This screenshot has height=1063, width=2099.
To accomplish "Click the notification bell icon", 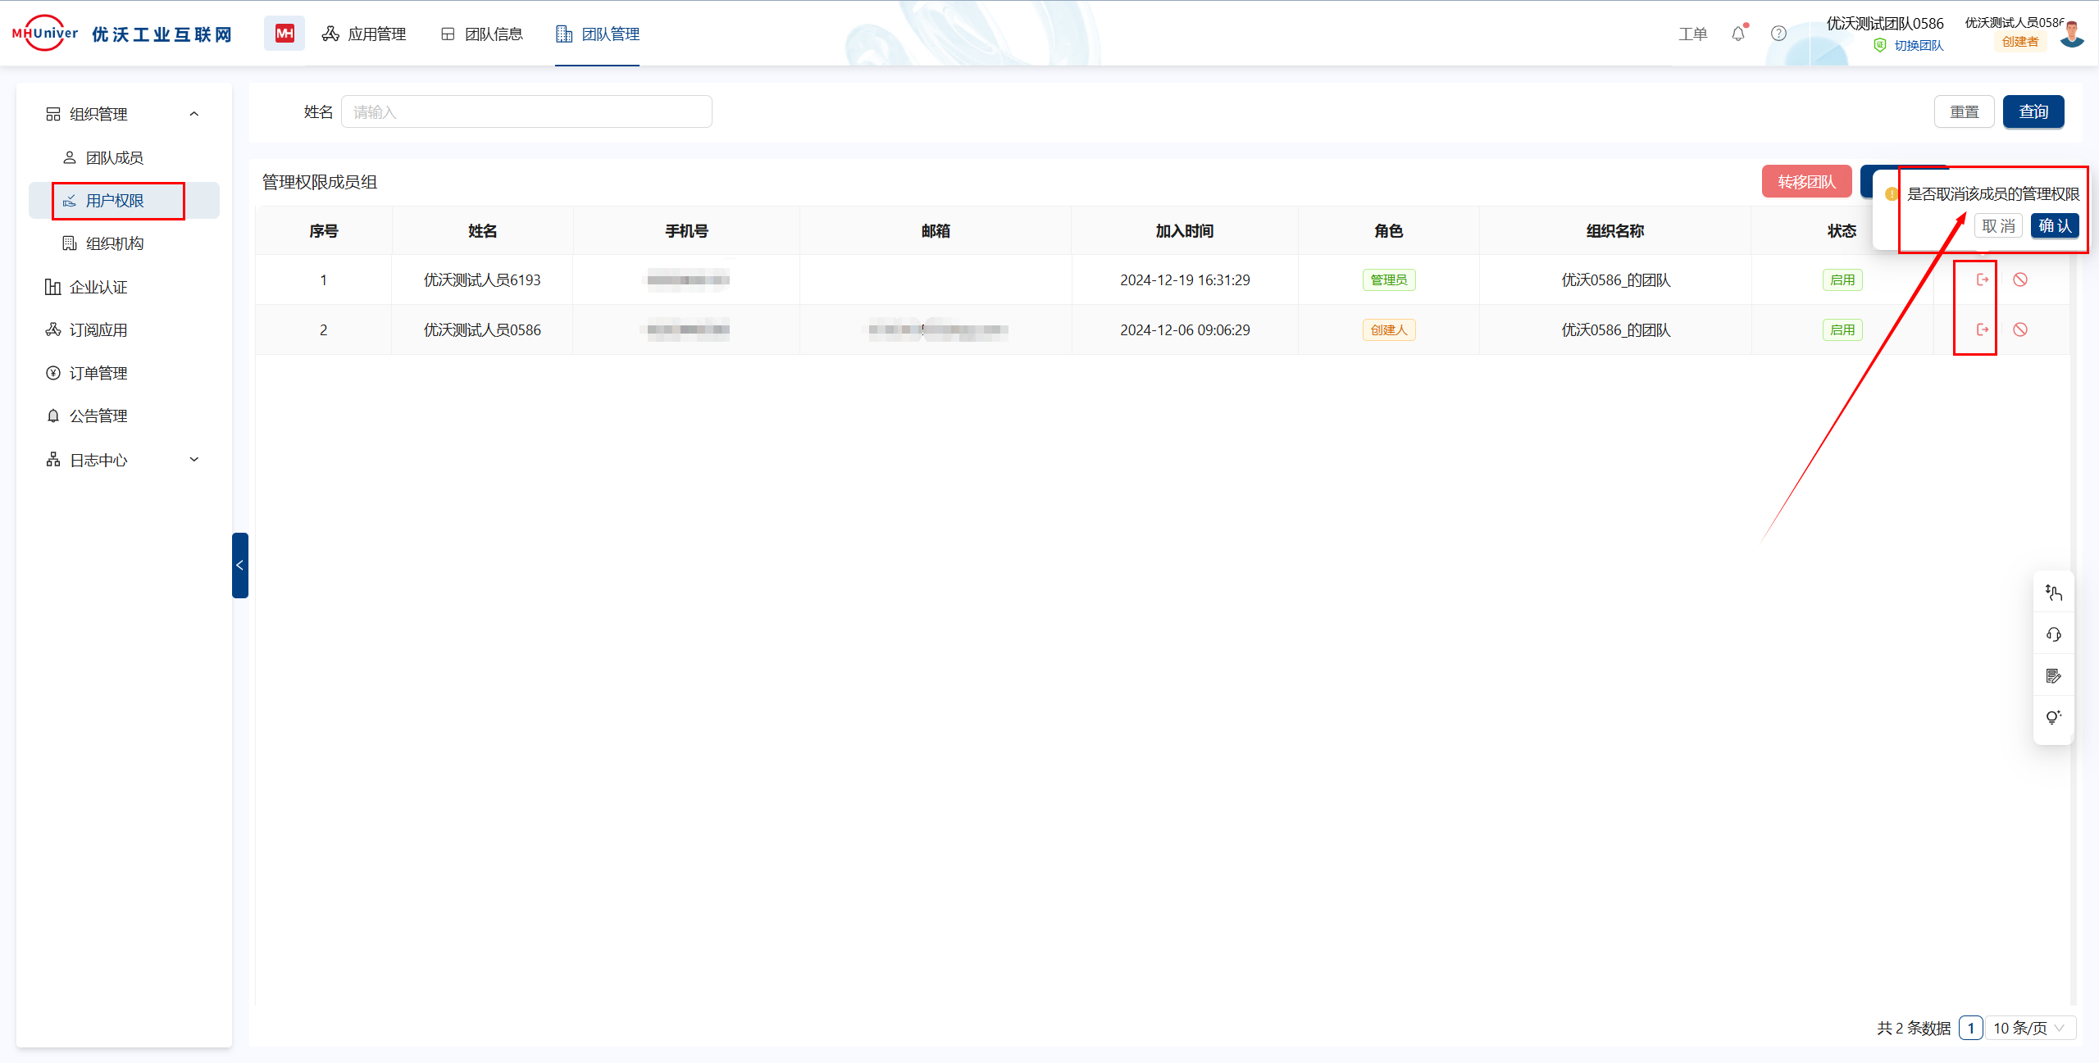I will point(1737,34).
